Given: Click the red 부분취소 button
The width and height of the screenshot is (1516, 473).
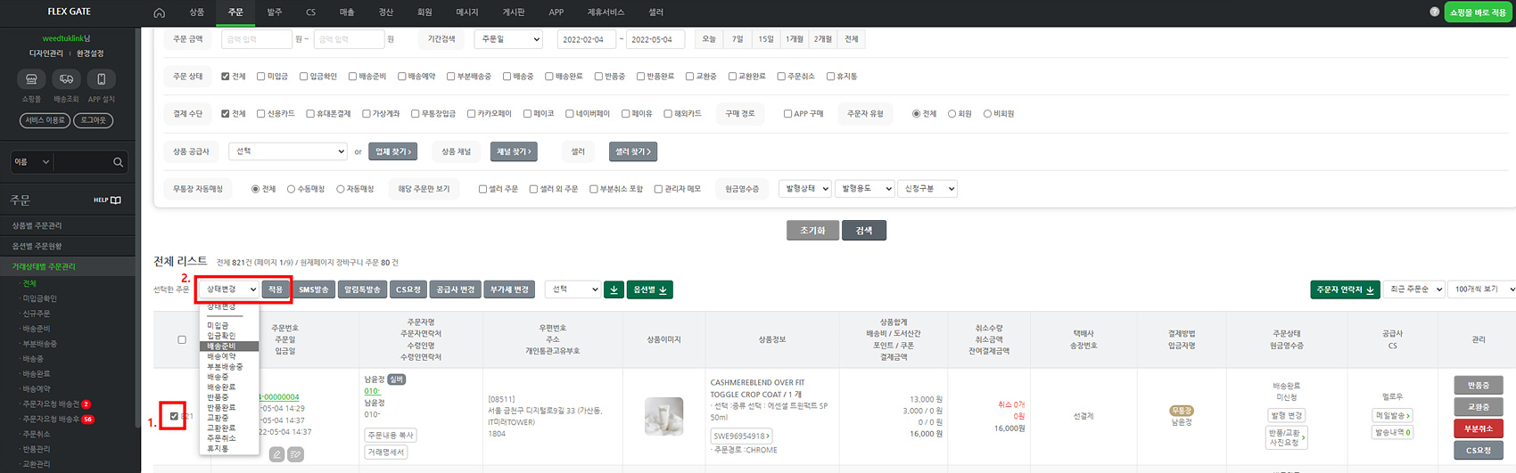Looking at the screenshot, I should pyautogui.click(x=1478, y=428).
